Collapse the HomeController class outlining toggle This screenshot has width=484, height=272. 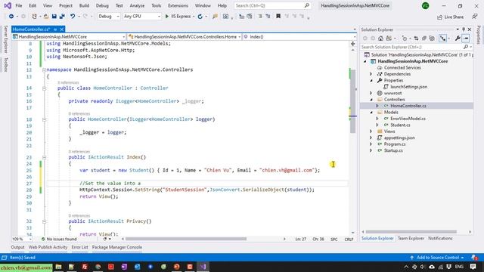[44, 88]
